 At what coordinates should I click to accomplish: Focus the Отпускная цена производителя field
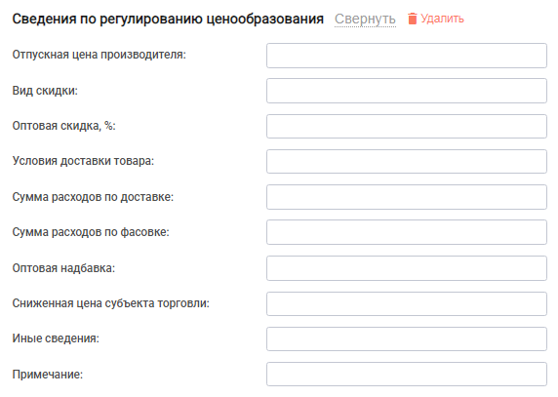(407, 56)
